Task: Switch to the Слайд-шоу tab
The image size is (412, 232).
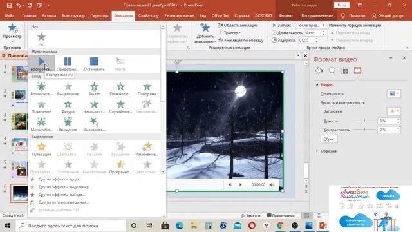Action: 149,15
